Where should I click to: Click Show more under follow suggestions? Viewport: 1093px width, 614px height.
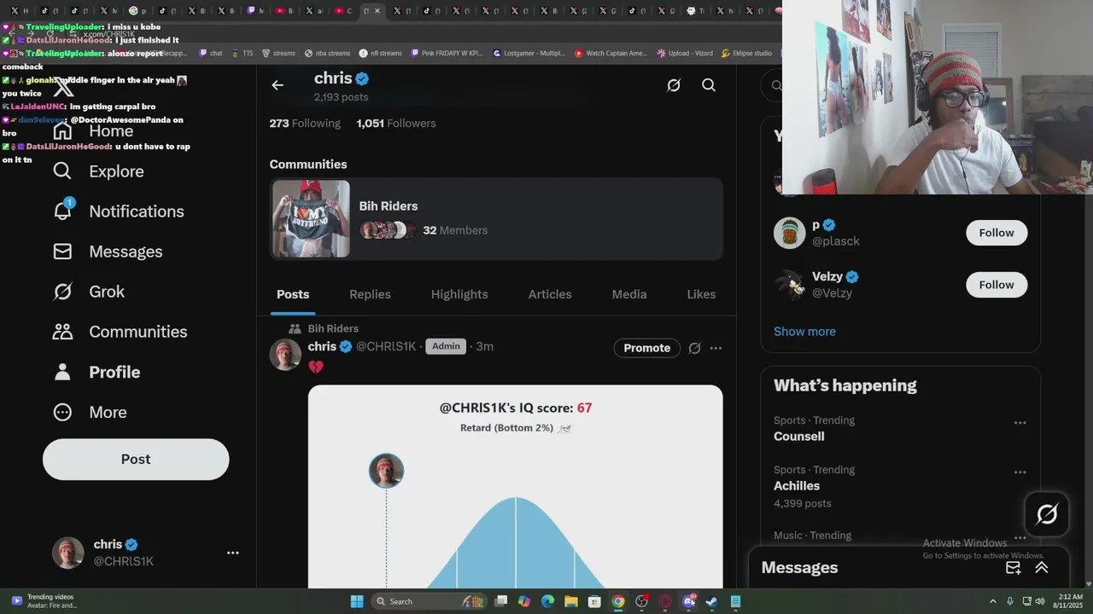(x=804, y=332)
